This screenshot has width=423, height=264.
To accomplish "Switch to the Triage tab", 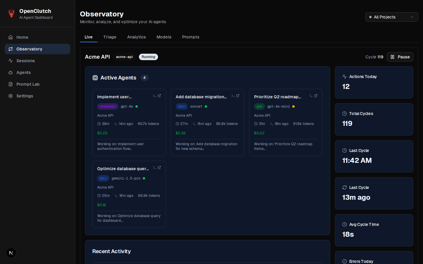I will coord(110,37).
